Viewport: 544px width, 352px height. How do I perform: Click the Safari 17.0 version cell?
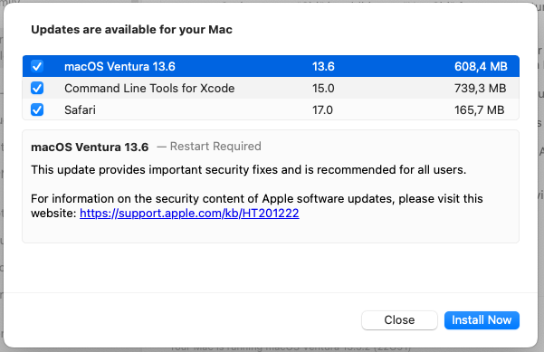[x=322, y=109]
